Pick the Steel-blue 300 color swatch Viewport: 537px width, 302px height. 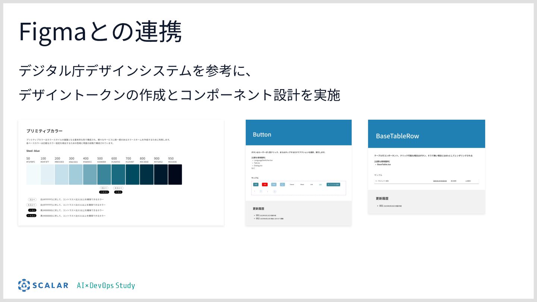[x=76, y=174]
